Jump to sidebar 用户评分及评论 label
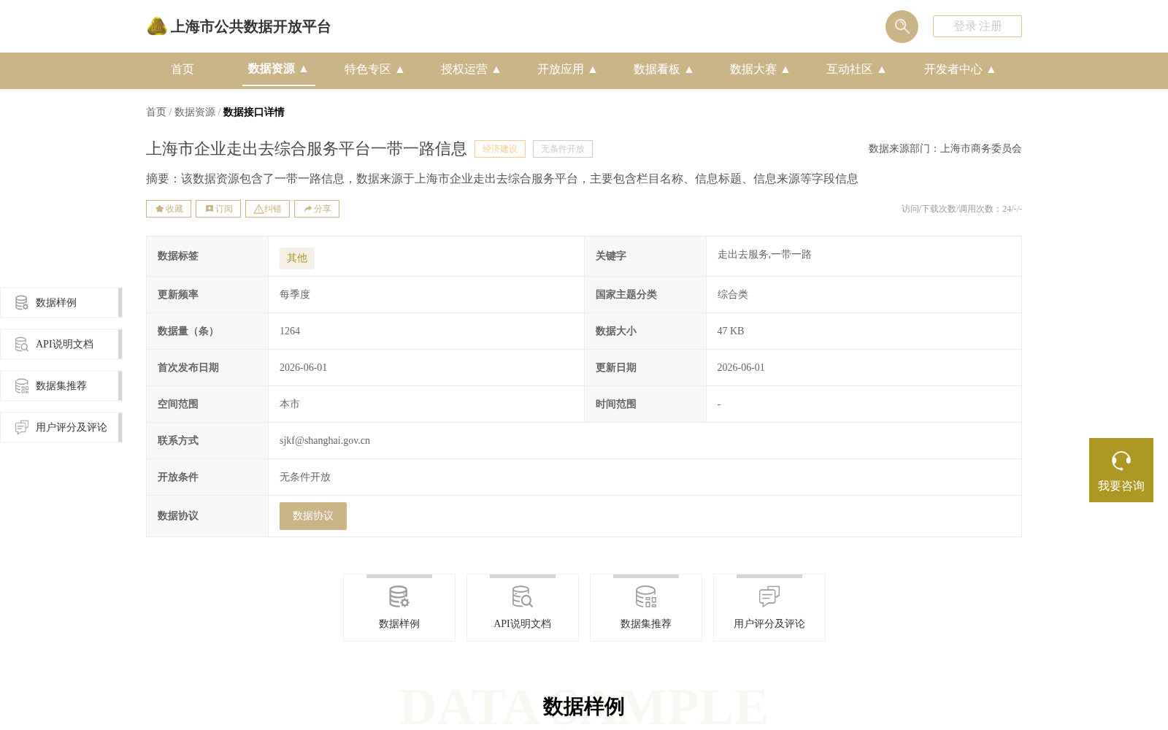 point(72,427)
